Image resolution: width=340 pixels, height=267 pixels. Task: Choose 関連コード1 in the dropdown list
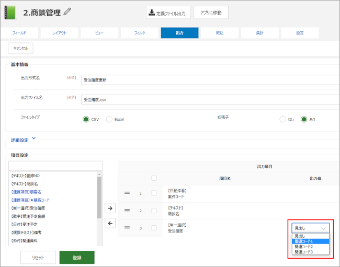pos(310,241)
